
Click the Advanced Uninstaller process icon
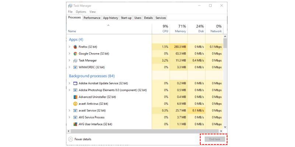click(x=75, y=97)
